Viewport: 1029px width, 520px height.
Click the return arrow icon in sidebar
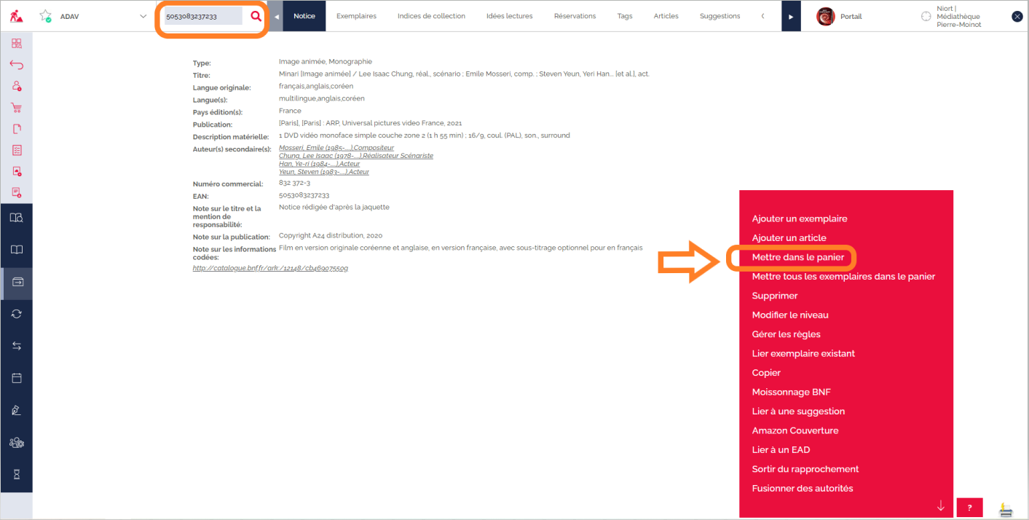coord(16,65)
